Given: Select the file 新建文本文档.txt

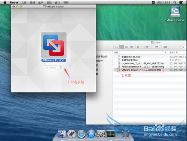Looking at the screenshot, I should click(130, 60).
